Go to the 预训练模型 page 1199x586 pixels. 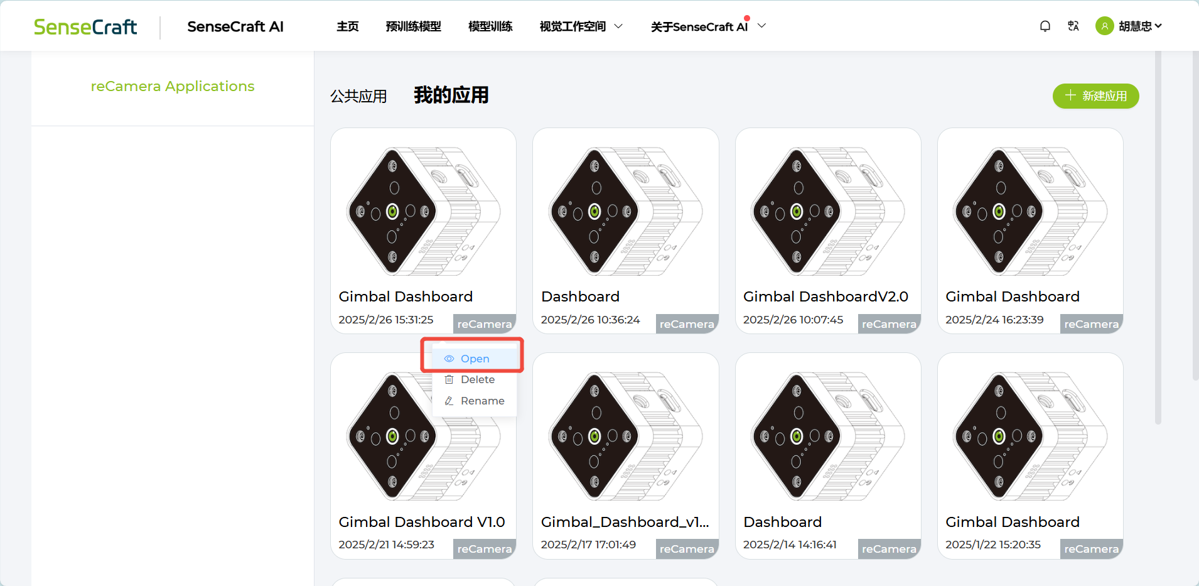[413, 26]
